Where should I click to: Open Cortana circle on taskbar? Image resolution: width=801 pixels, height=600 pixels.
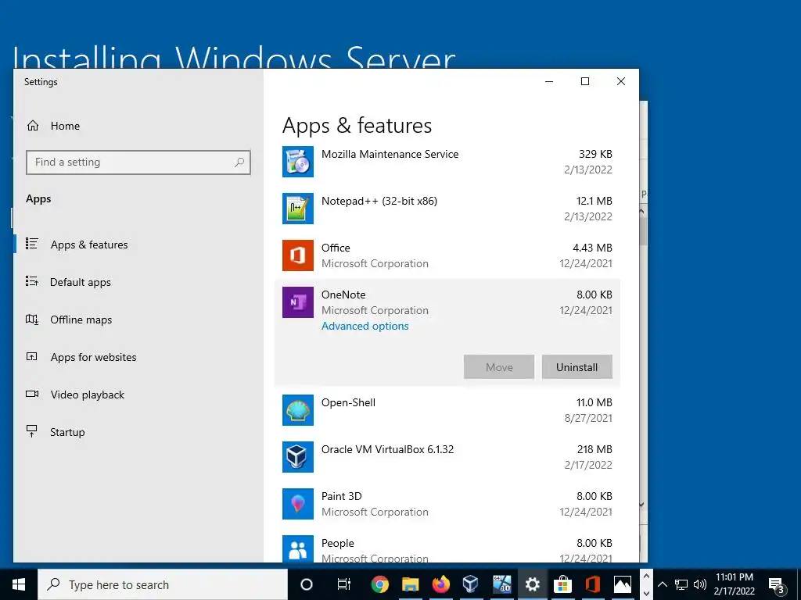pyautogui.click(x=307, y=584)
